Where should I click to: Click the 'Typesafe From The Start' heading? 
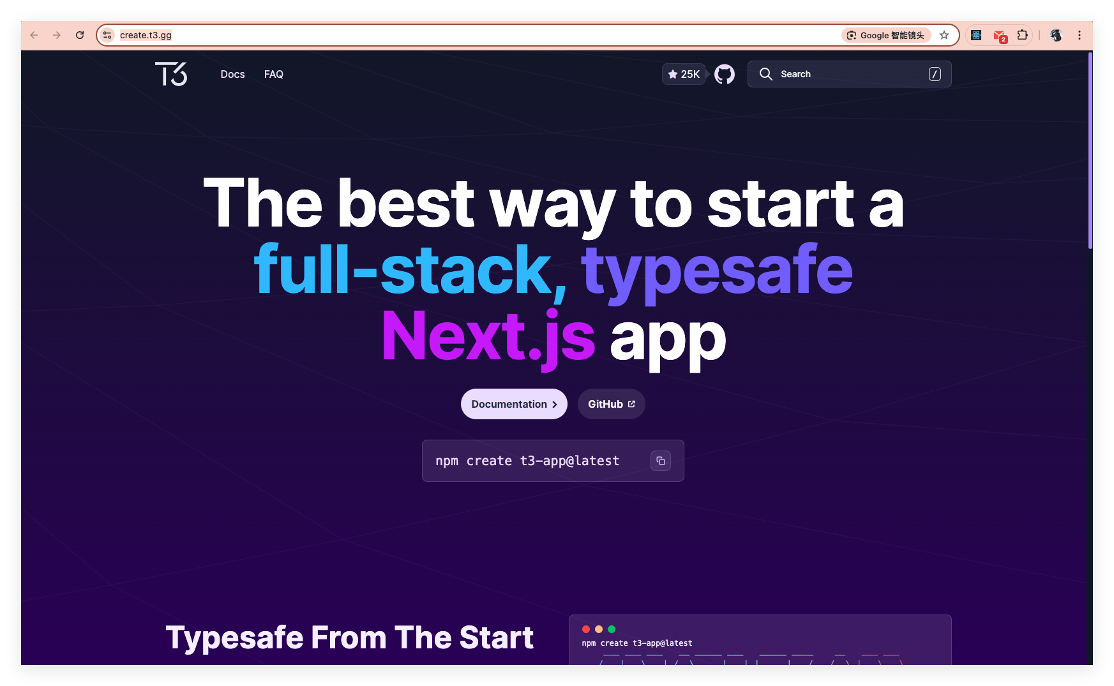click(x=350, y=638)
